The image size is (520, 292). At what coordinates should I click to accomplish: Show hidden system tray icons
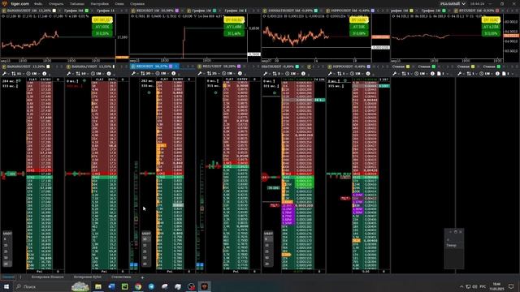click(x=461, y=286)
